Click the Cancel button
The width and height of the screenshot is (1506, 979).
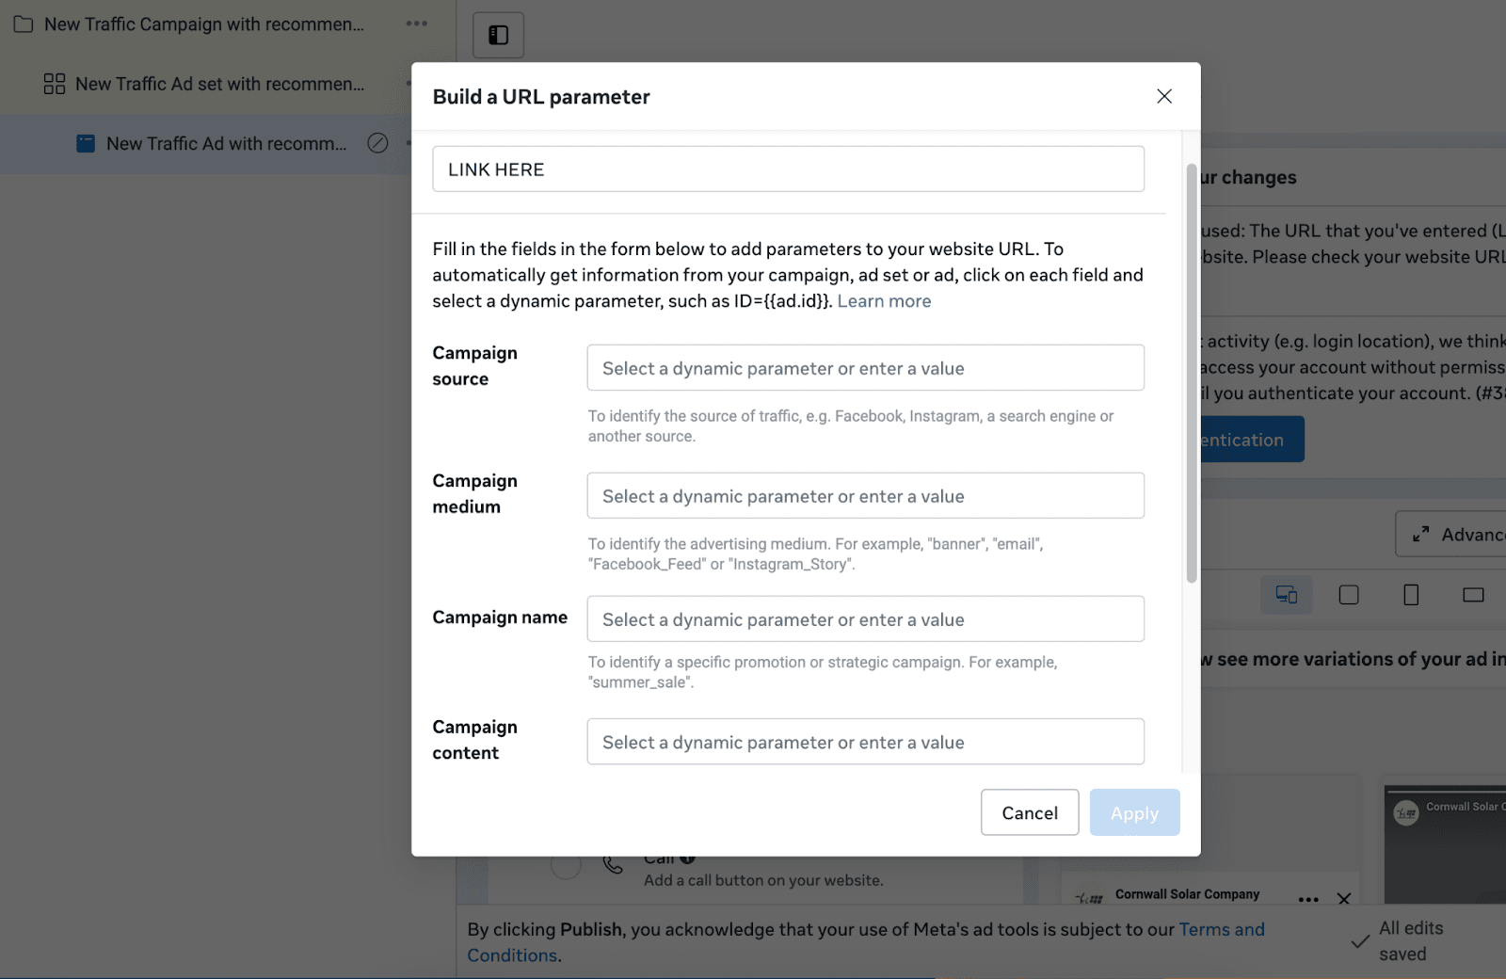tap(1030, 812)
